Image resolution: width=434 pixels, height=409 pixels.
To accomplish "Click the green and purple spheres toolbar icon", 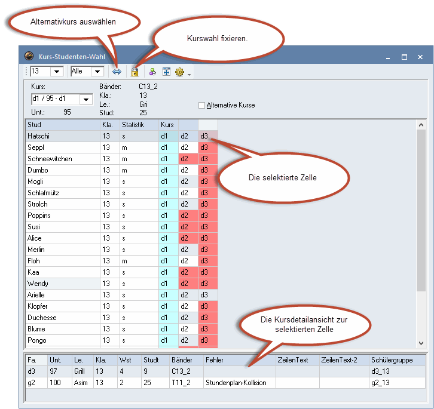I will pyautogui.click(x=152, y=72).
